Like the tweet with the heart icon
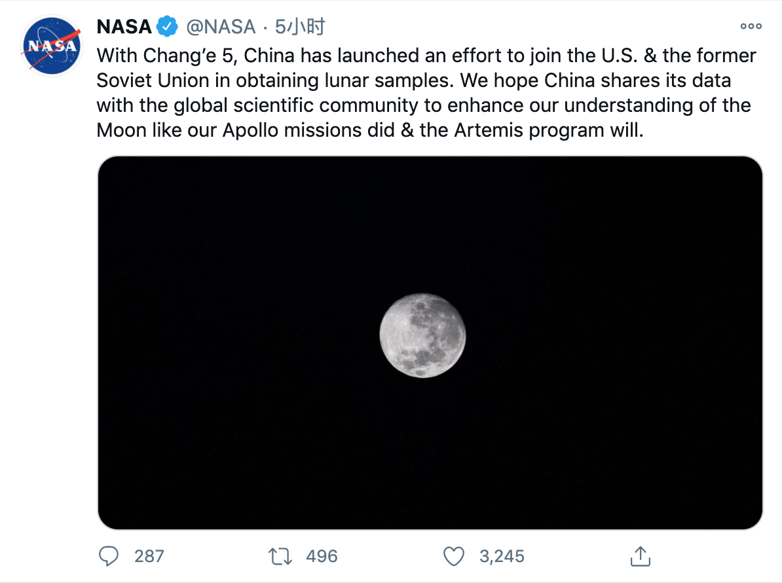 453,556
